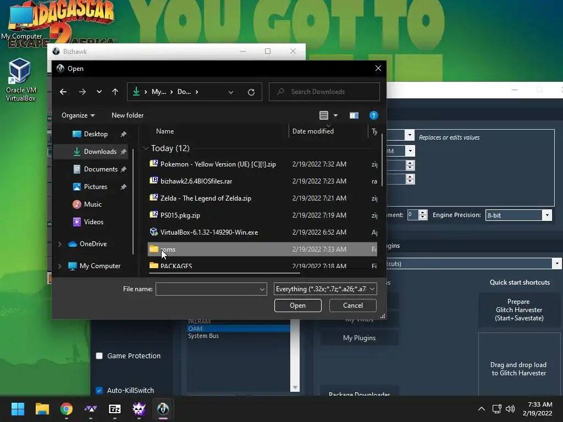The height and width of the screenshot is (422, 563).
Task: Expand the address bar path dropdown
Action: coord(231,92)
